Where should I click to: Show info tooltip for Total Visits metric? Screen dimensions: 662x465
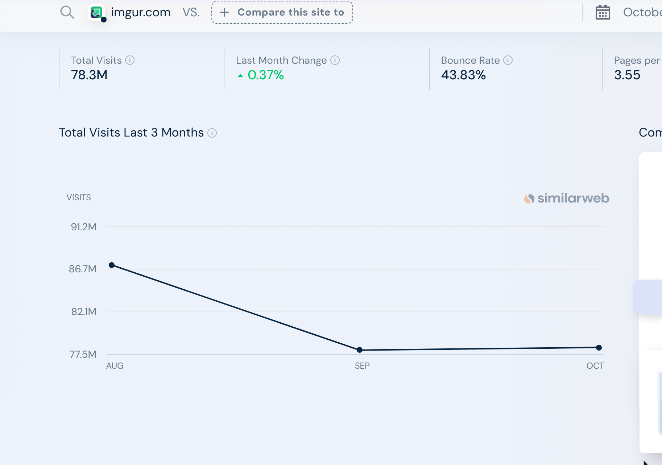coord(130,60)
